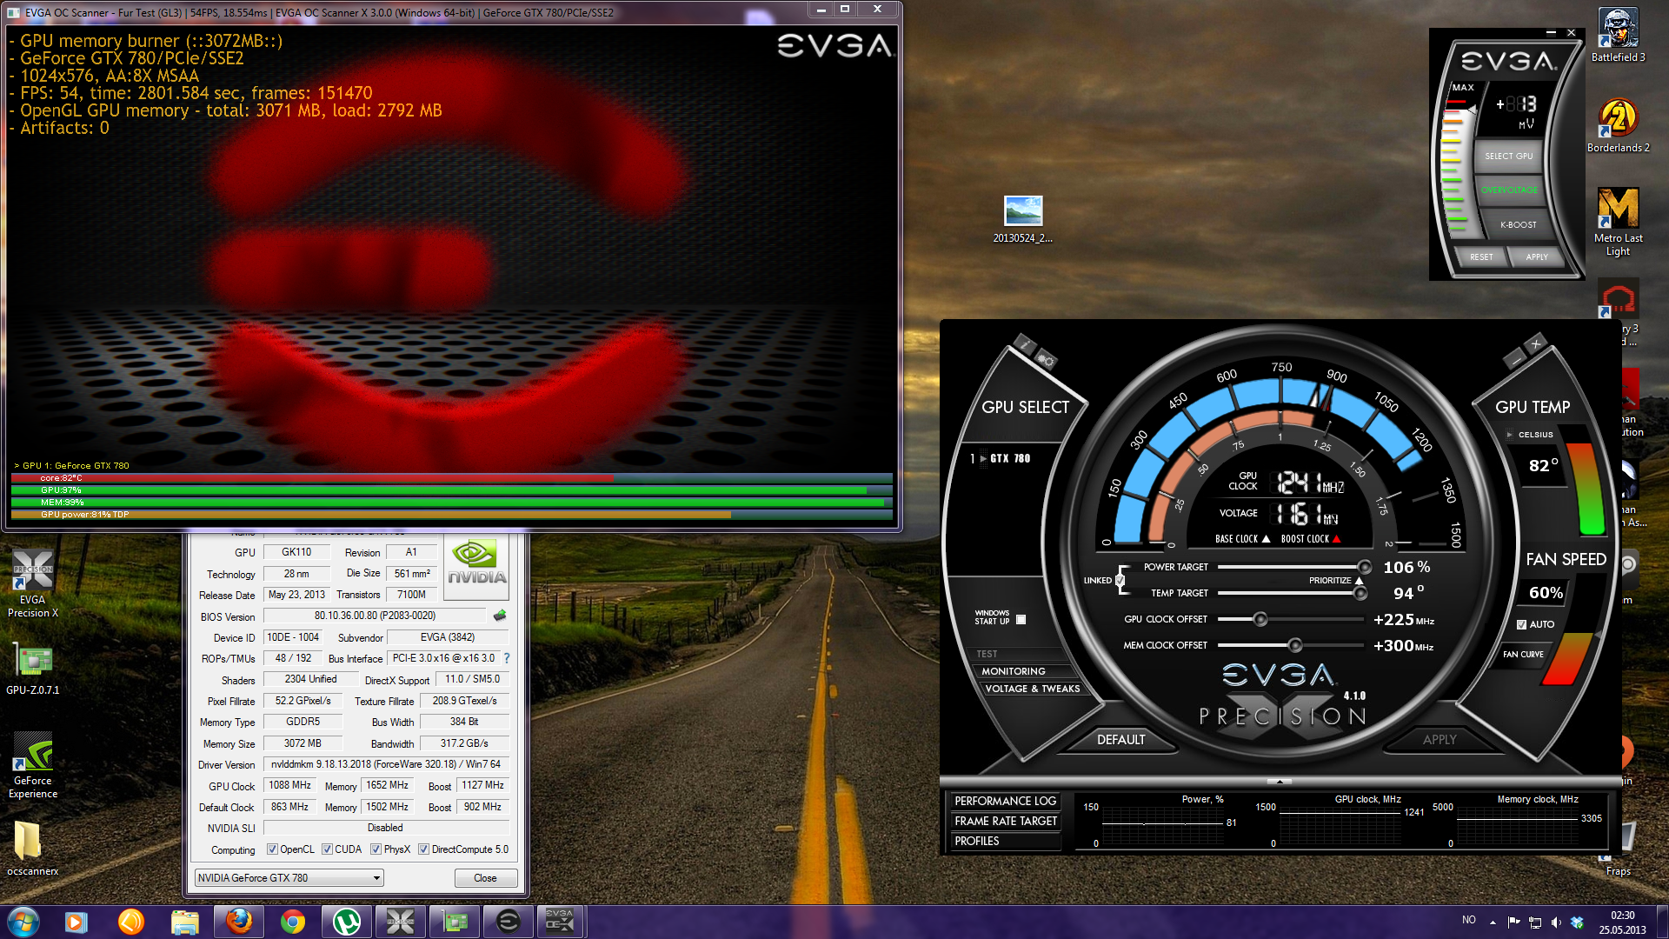
Task: Open NVIDIA GeForce GTX 780 dropdown
Action: coord(289,878)
